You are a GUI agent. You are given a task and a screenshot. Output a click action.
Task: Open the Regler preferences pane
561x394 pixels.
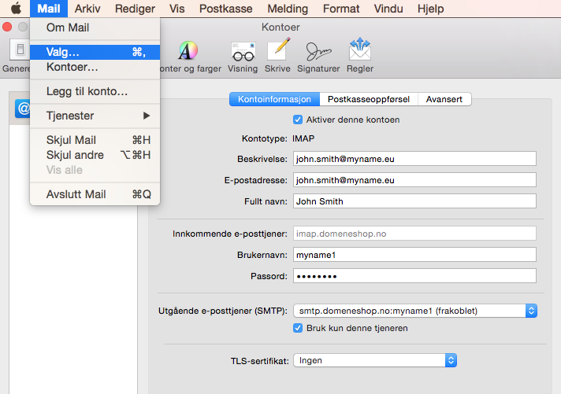tap(359, 55)
